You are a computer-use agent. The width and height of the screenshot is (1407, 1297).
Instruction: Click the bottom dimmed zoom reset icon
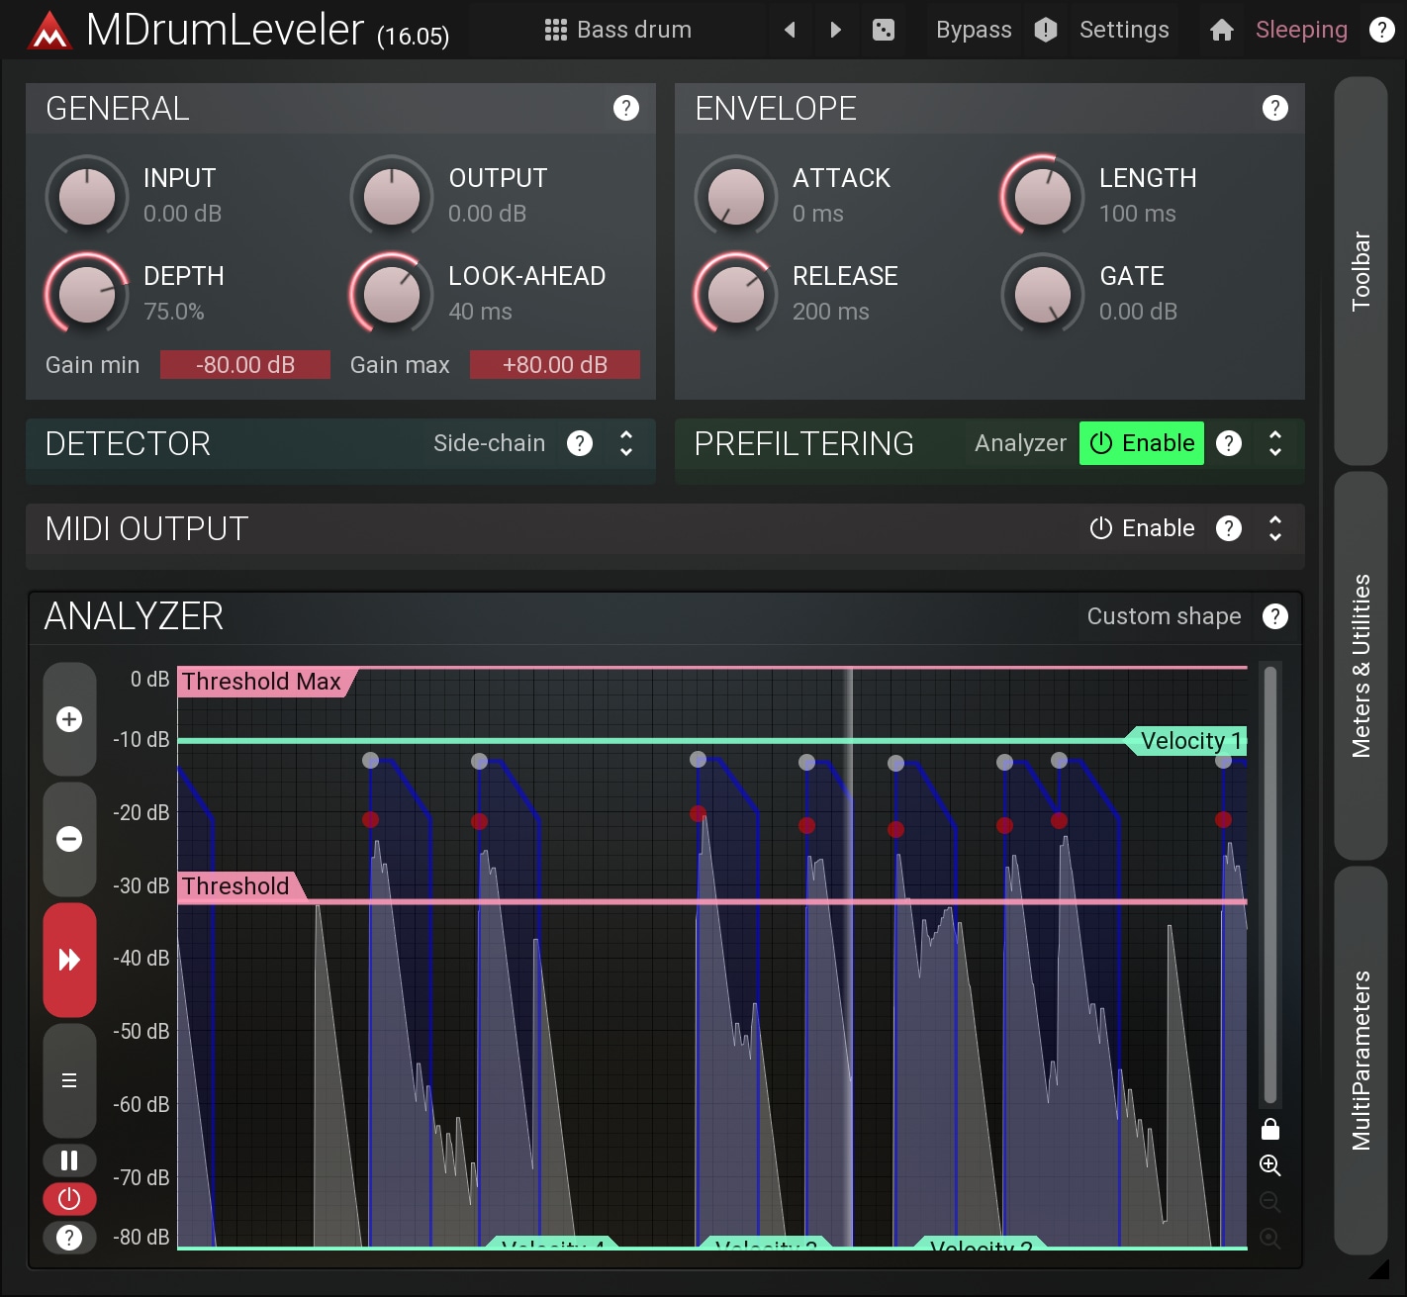click(x=1270, y=1238)
